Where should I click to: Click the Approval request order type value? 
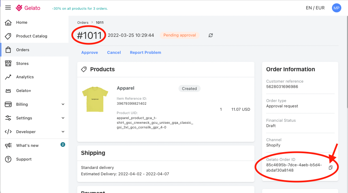[282, 106]
